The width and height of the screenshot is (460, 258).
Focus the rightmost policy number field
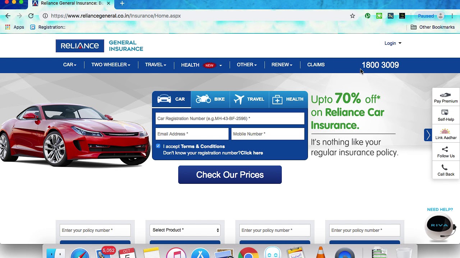[365, 230]
